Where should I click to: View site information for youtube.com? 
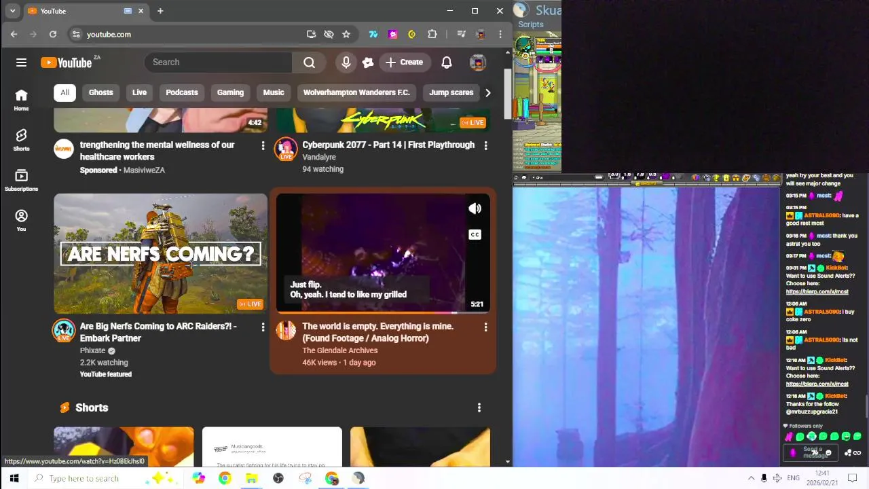tap(76, 34)
